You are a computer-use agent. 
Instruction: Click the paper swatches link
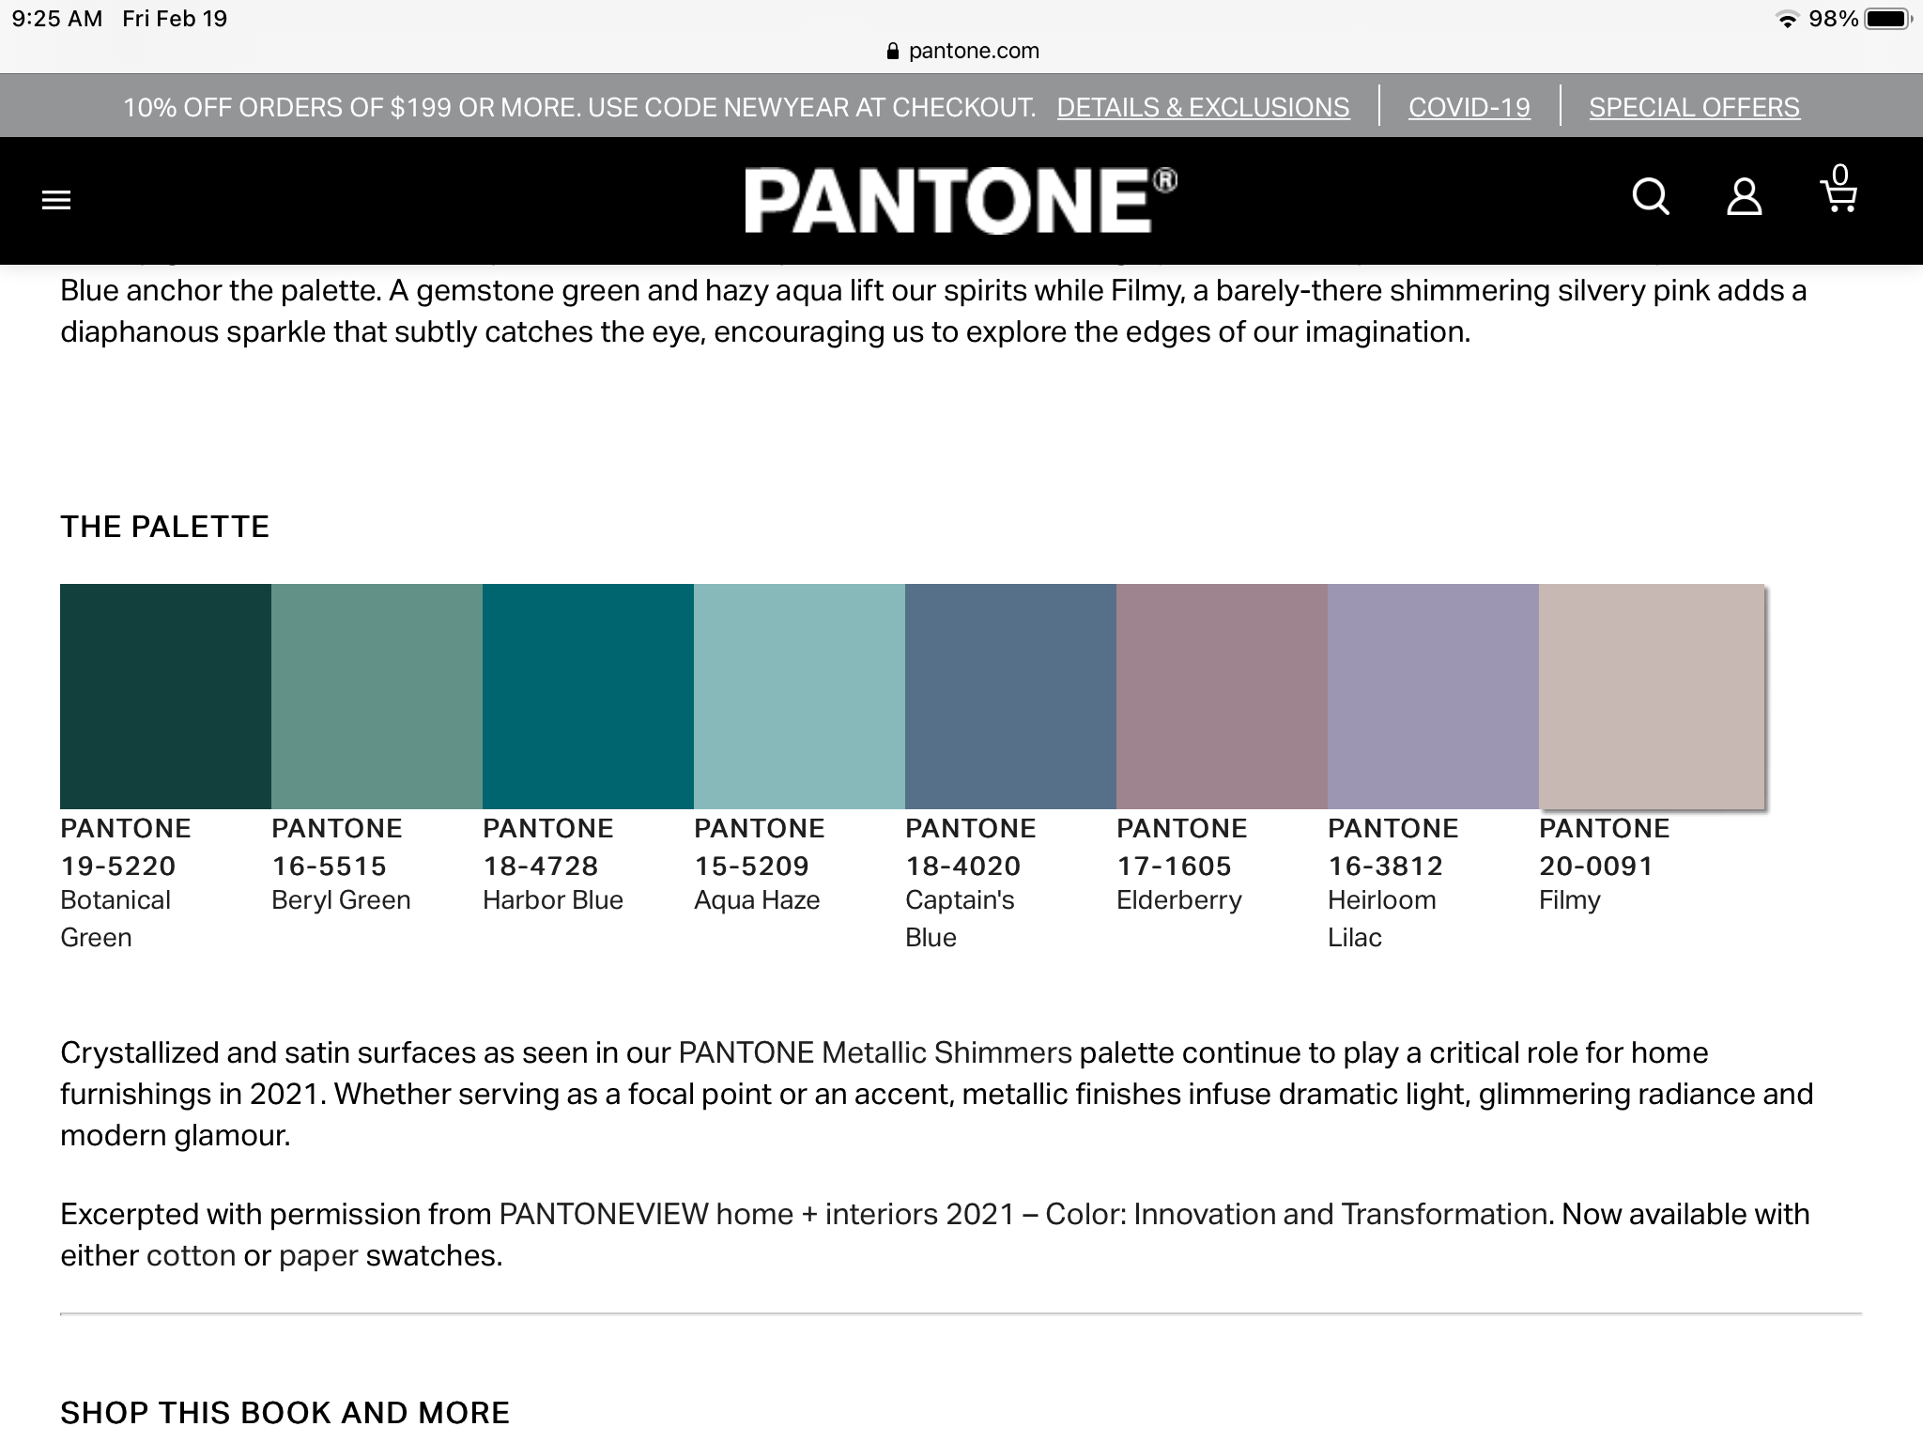[318, 1255]
